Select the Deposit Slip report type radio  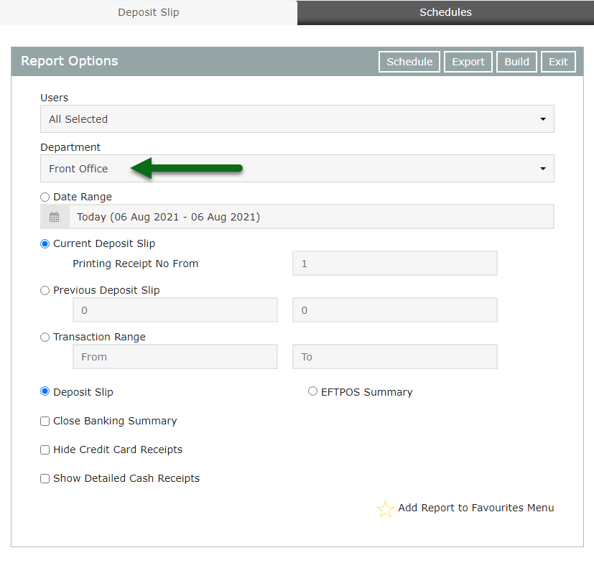pyautogui.click(x=45, y=391)
